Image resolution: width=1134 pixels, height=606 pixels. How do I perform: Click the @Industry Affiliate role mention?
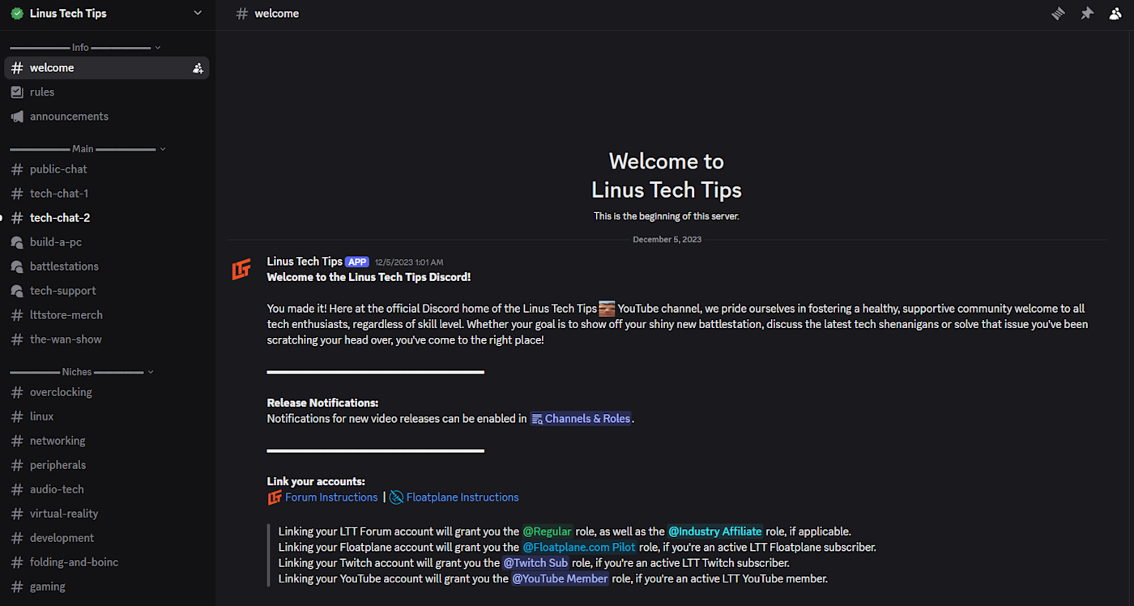[715, 531]
